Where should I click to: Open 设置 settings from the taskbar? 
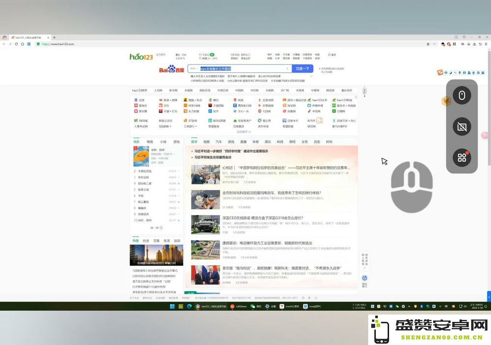(x=271, y=307)
